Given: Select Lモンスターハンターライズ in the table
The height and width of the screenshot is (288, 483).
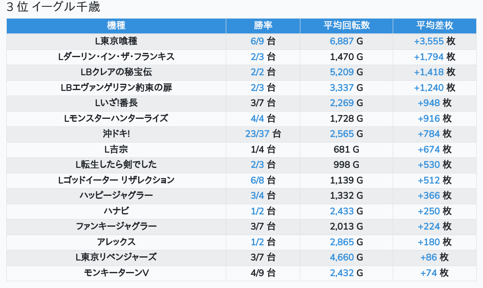Looking at the screenshot, I should click(116, 118).
